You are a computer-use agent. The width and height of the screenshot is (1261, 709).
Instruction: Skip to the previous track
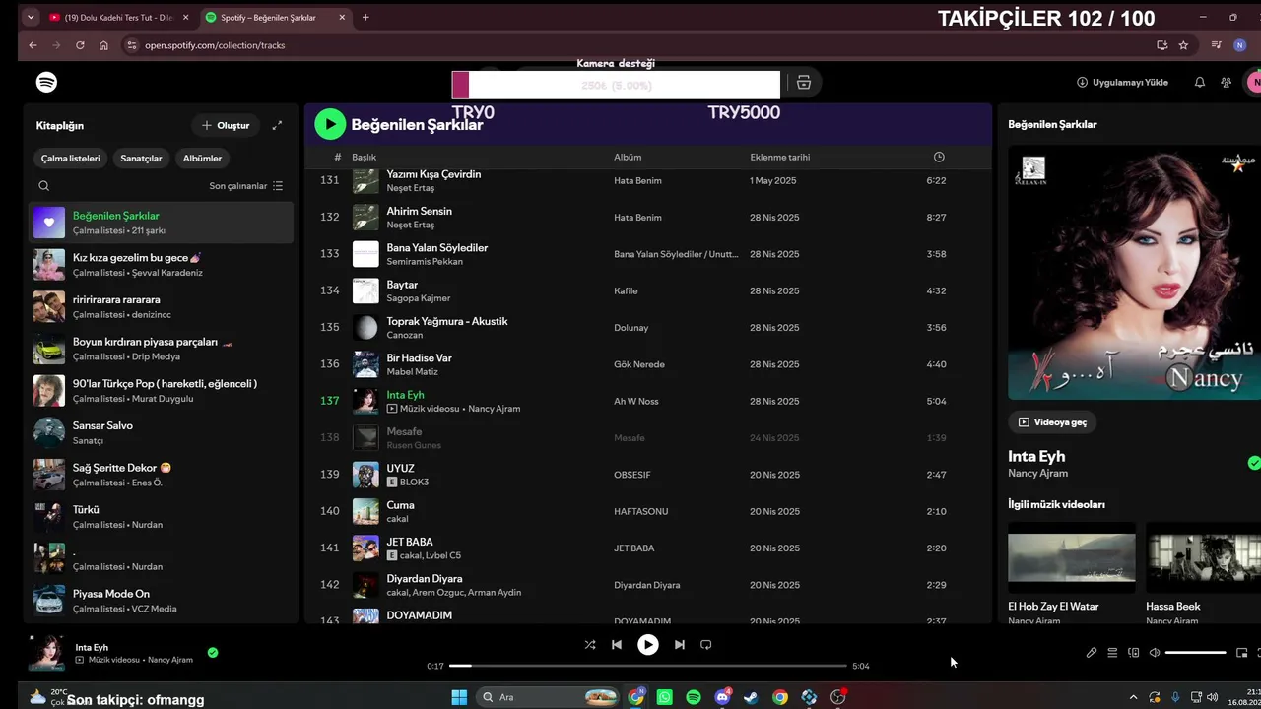coord(617,645)
